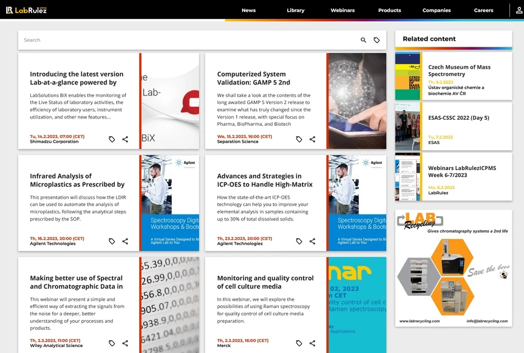Open the Products menu
The width and height of the screenshot is (524, 353).
click(390, 10)
